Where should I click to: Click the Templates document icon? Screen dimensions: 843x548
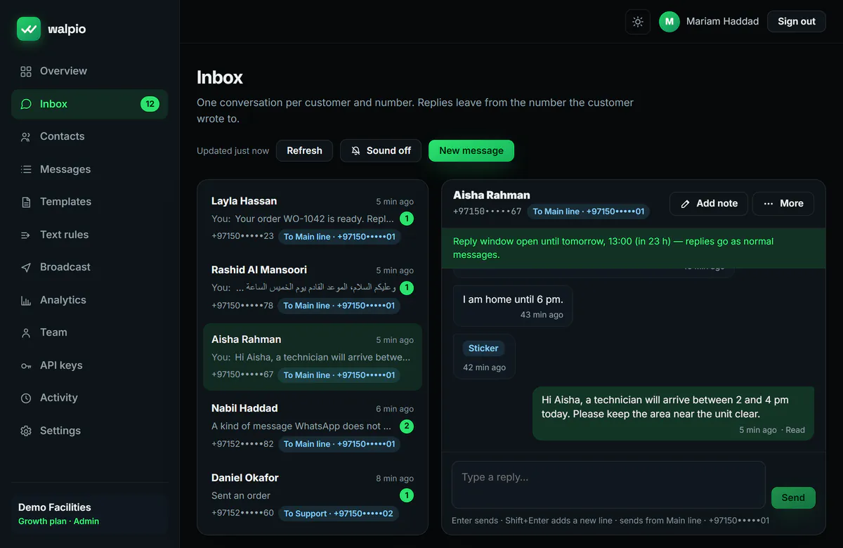click(26, 202)
